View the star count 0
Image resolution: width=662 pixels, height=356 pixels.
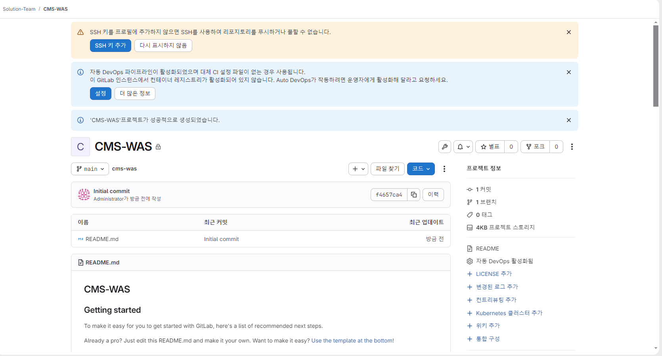coord(511,147)
